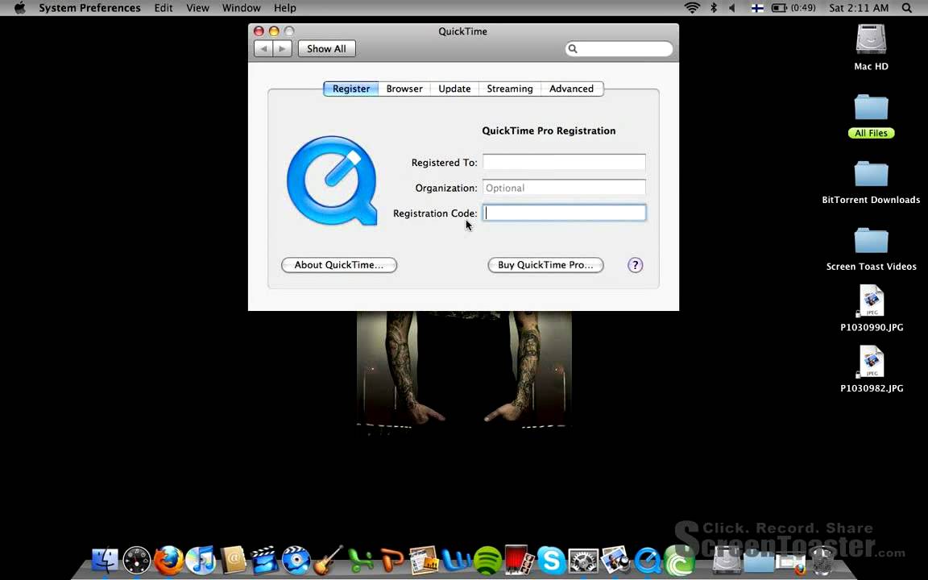The height and width of the screenshot is (580, 928).
Task: Switch to the Advanced tab
Action: click(571, 89)
